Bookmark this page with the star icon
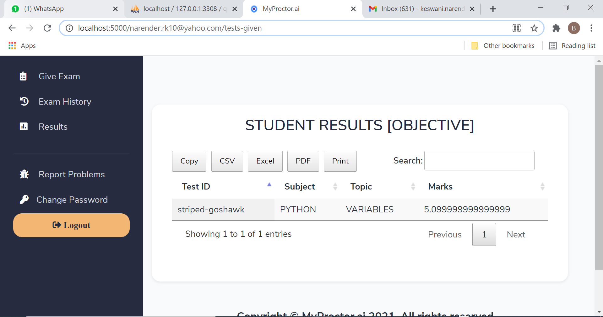 [534, 28]
